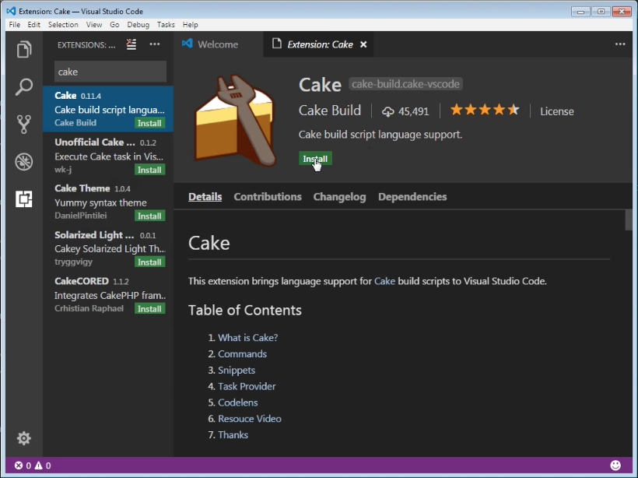This screenshot has width=638, height=478.
Task: Click the Cake extension logo image
Action: click(235, 121)
